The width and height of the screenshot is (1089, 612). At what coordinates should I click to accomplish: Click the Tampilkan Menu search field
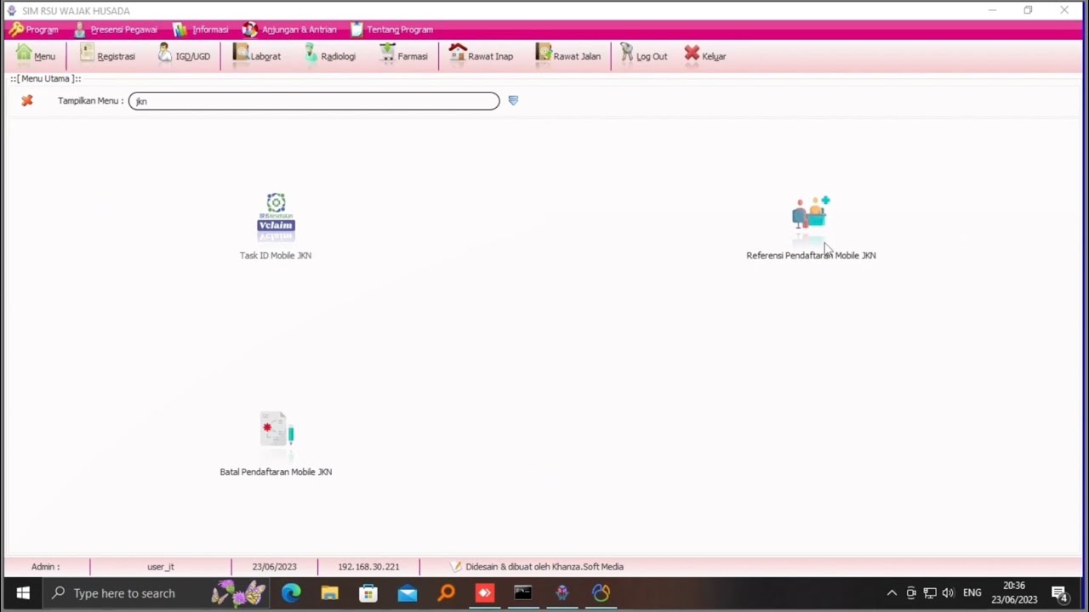[314, 101]
